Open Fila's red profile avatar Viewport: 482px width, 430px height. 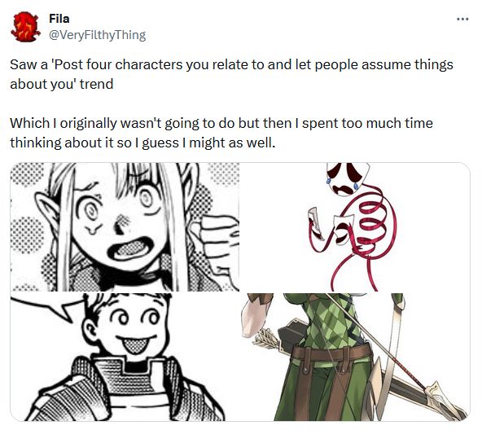click(x=25, y=27)
